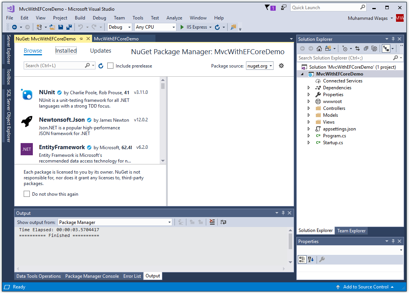
Task: Switch to the Installed tab
Action: pos(66,51)
